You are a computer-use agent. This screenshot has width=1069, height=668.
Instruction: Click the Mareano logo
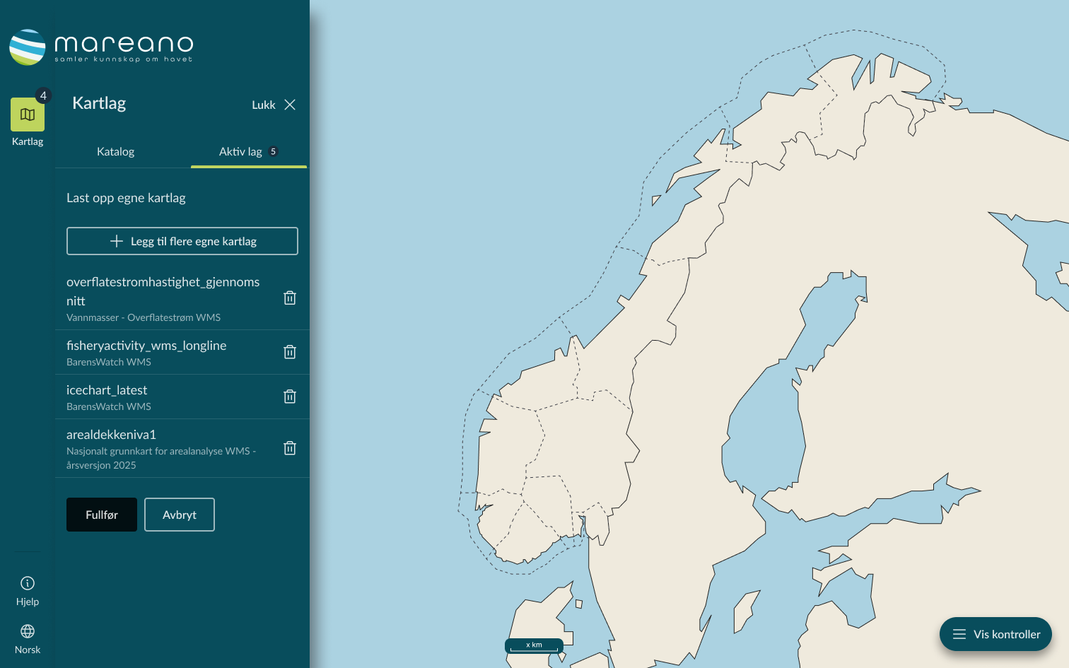101,47
